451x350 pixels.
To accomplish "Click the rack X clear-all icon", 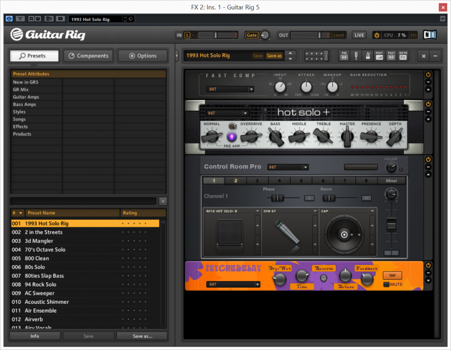I will [x=424, y=56].
